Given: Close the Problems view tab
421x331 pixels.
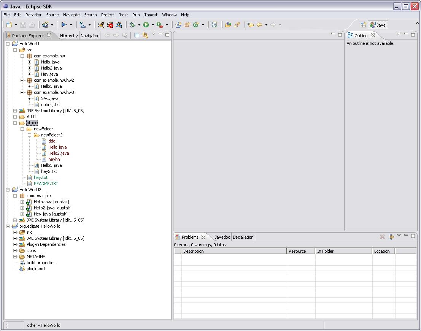Looking at the screenshot, I should 203,237.
